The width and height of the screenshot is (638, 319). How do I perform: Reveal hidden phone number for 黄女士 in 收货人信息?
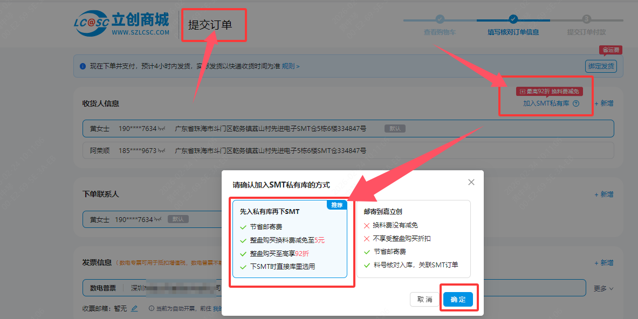click(x=161, y=129)
